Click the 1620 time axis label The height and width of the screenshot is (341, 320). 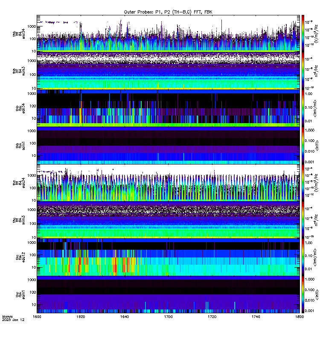(x=81, y=317)
